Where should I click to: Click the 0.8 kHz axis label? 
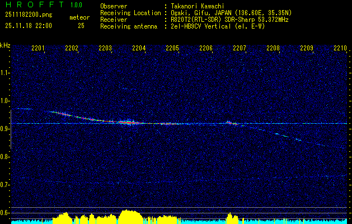pos(5,157)
